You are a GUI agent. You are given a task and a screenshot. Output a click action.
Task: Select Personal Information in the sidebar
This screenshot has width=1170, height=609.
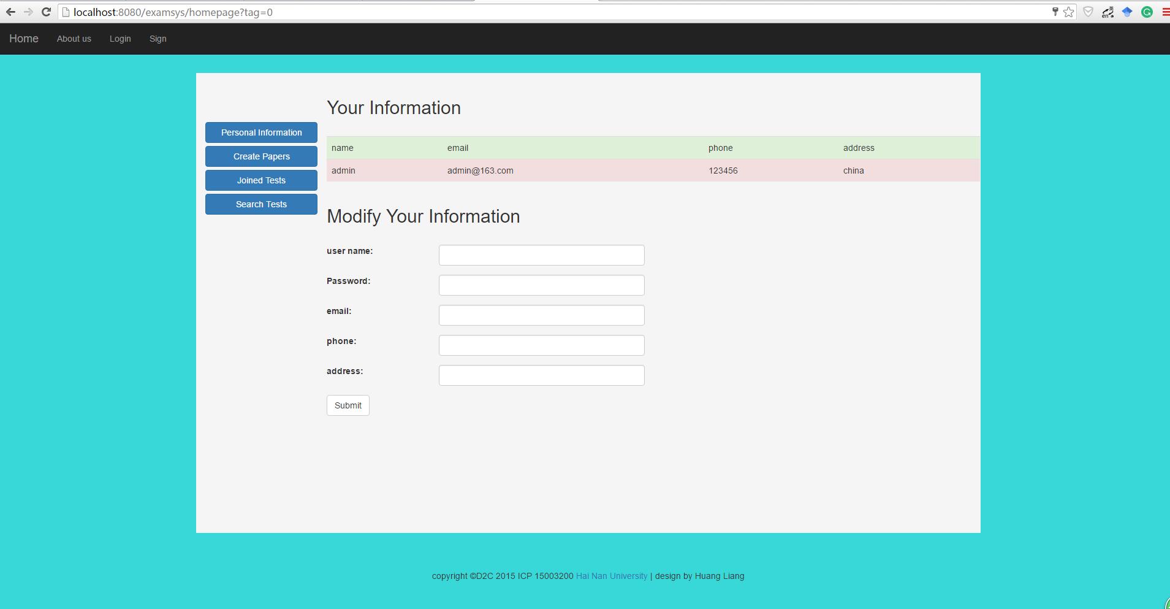[261, 132]
